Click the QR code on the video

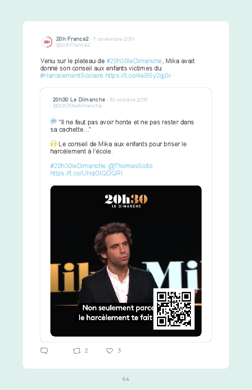[x=174, y=309]
